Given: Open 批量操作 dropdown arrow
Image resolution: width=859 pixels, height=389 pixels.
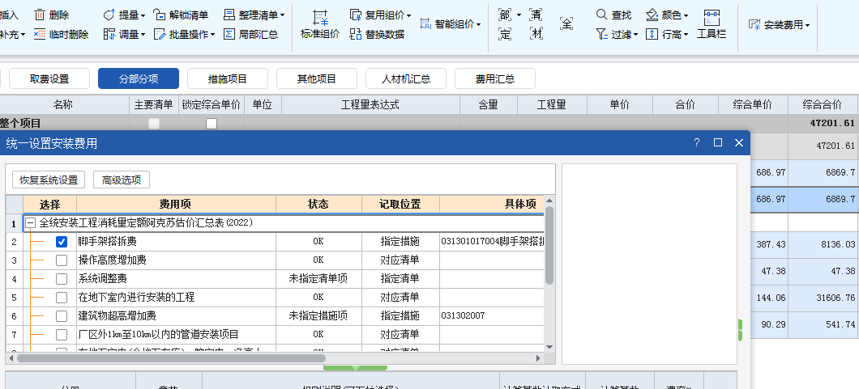Looking at the screenshot, I should 212,35.
